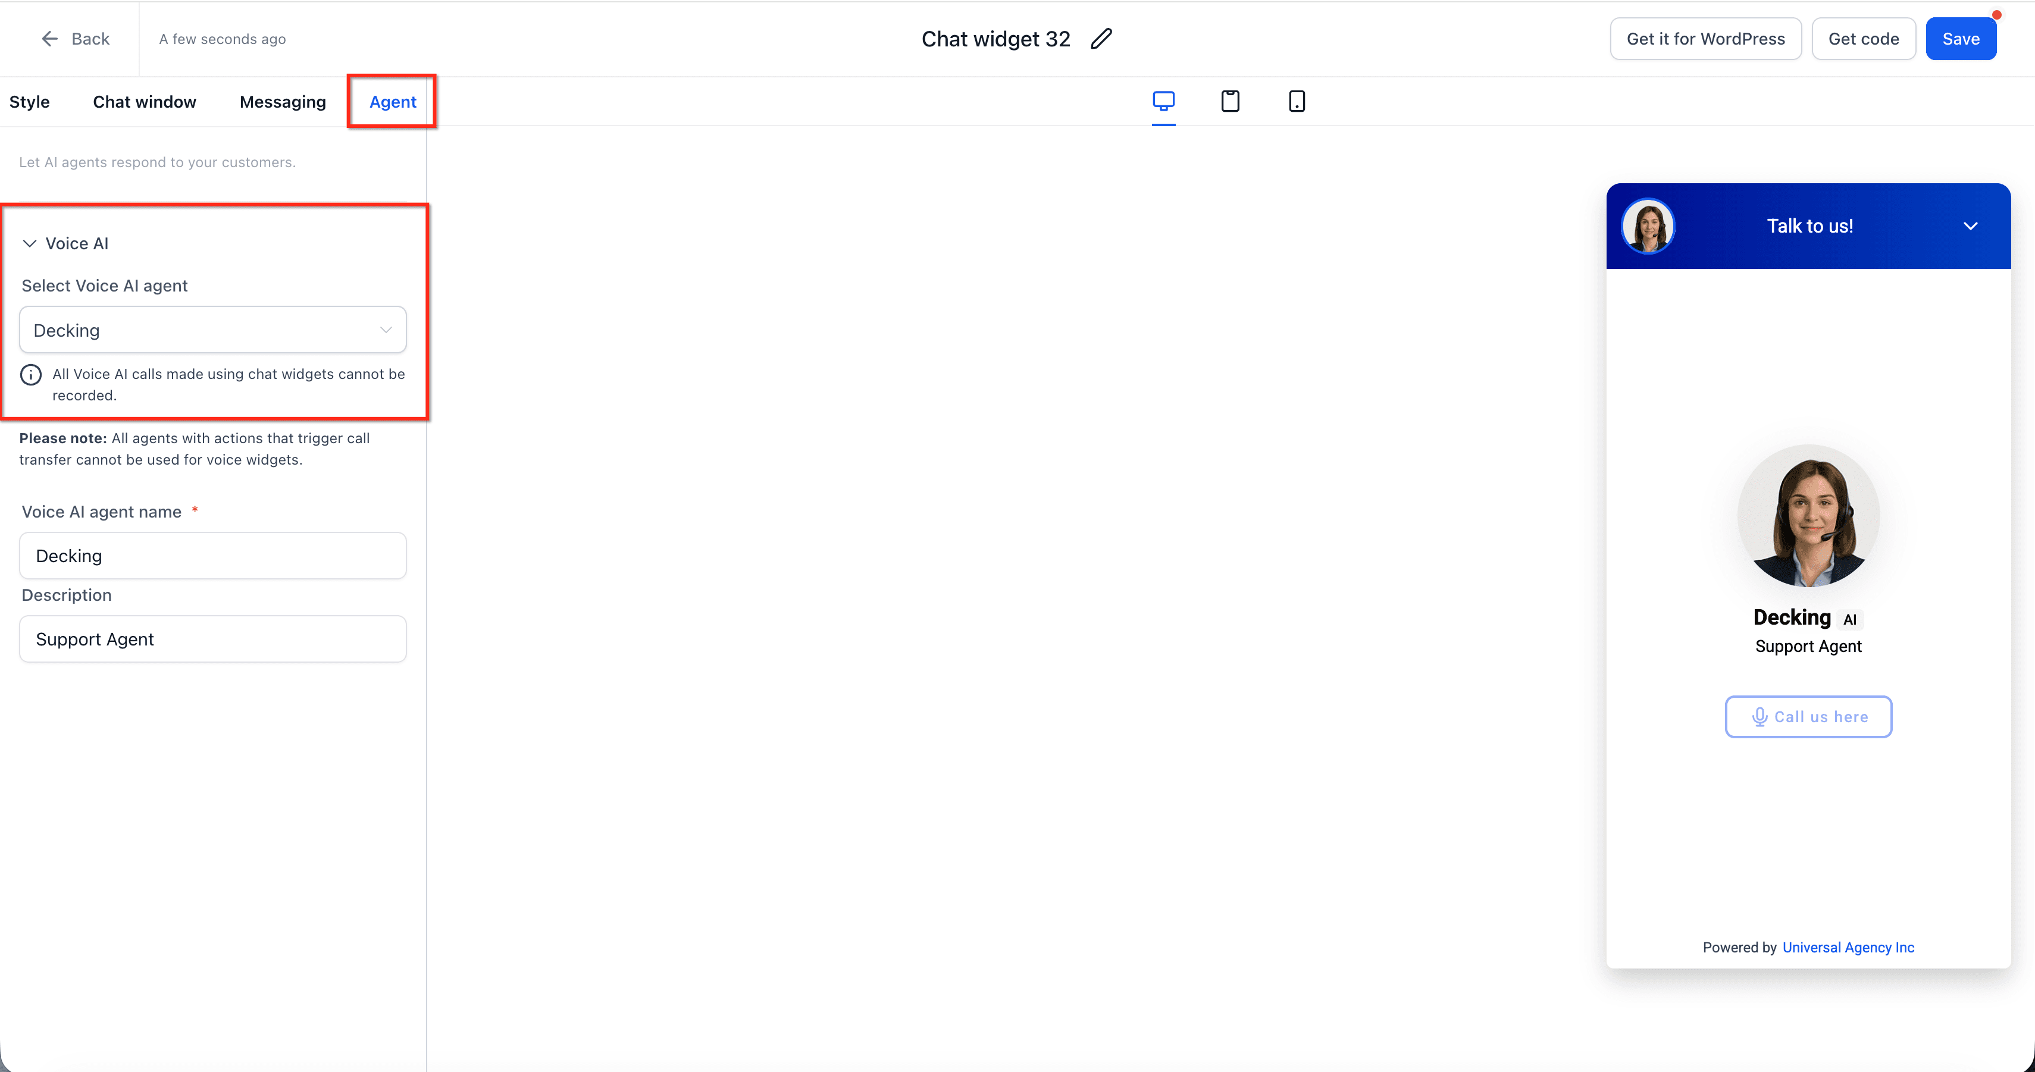The image size is (2035, 1072).
Task: Switch to the Style tab
Action: tap(29, 102)
